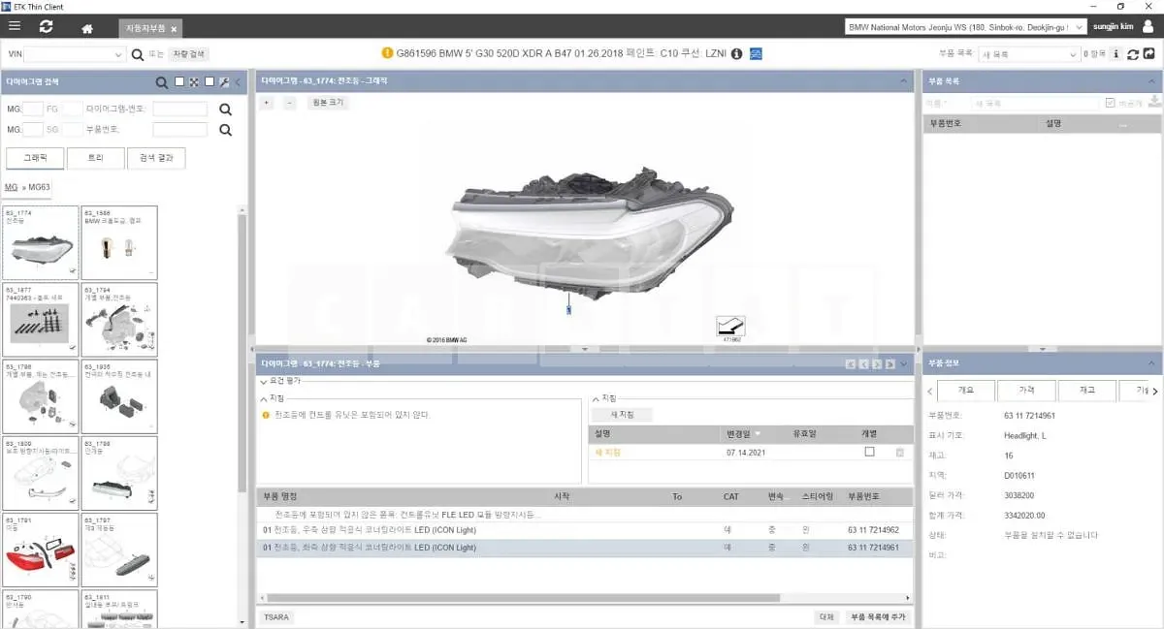Collapse the diagram search side panel
Viewport: 1164px width, 629px height.
[x=238, y=82]
